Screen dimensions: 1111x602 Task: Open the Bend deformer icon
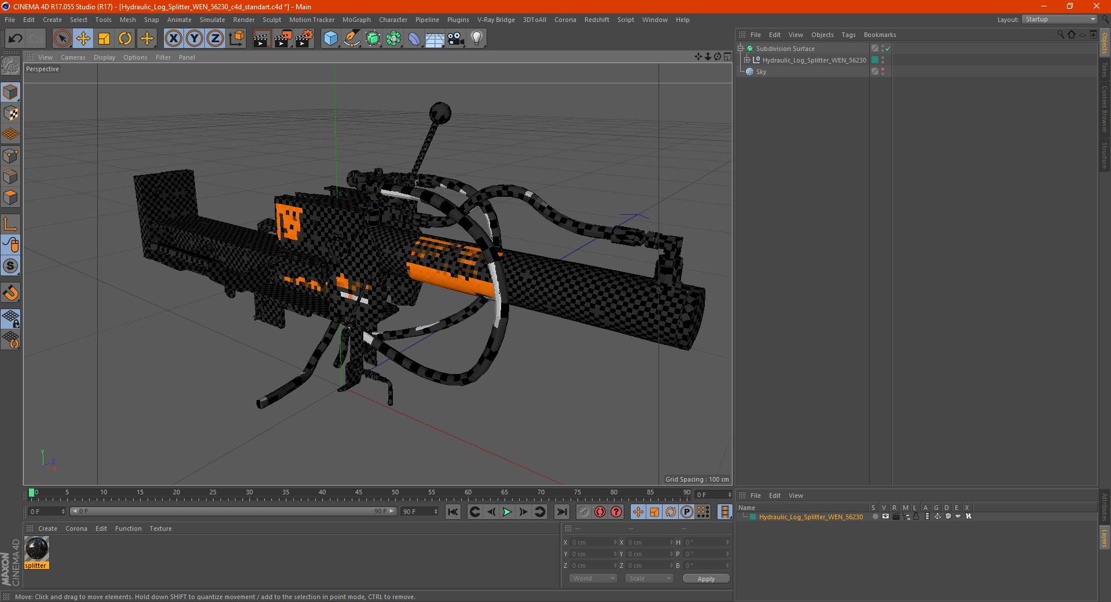click(414, 39)
